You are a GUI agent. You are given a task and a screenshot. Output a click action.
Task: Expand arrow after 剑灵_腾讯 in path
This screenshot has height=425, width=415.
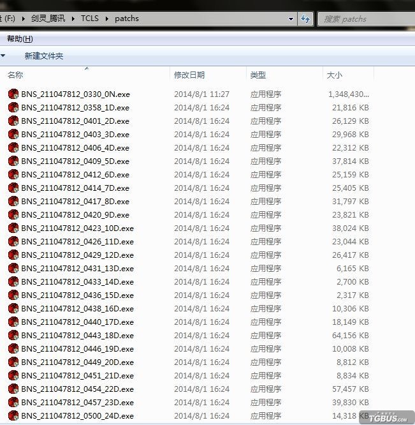tap(73, 19)
